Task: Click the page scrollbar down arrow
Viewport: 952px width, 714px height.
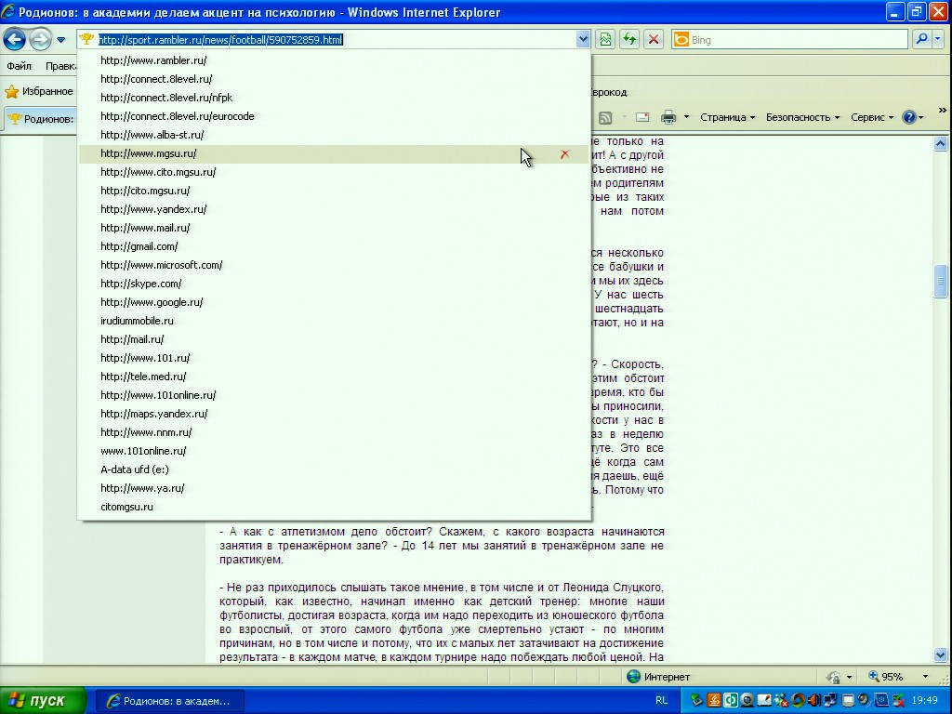Action: (x=941, y=655)
